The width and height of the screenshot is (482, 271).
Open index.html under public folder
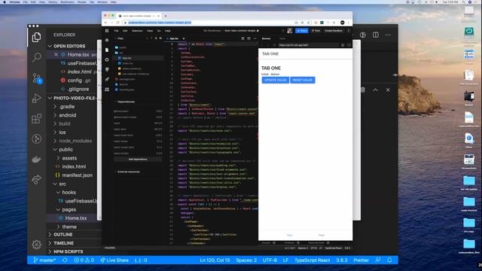(x=74, y=166)
